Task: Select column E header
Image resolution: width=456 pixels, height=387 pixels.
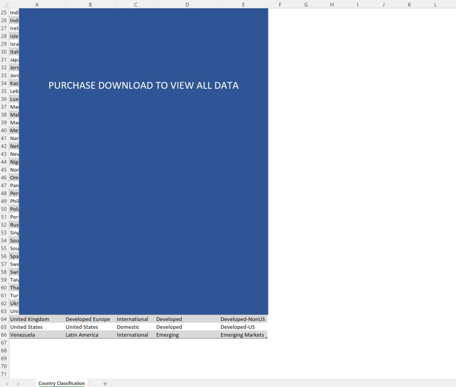Action: (243, 5)
